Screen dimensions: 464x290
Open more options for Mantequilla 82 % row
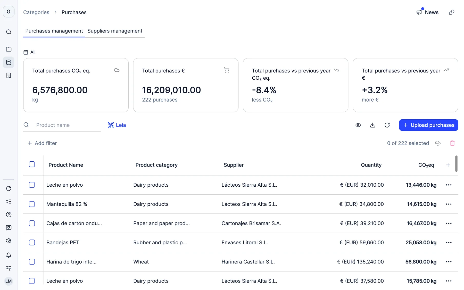(449, 204)
